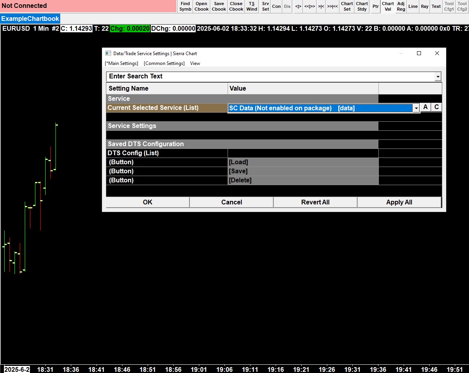
Task: Click the Service section header
Action: click(x=242, y=99)
